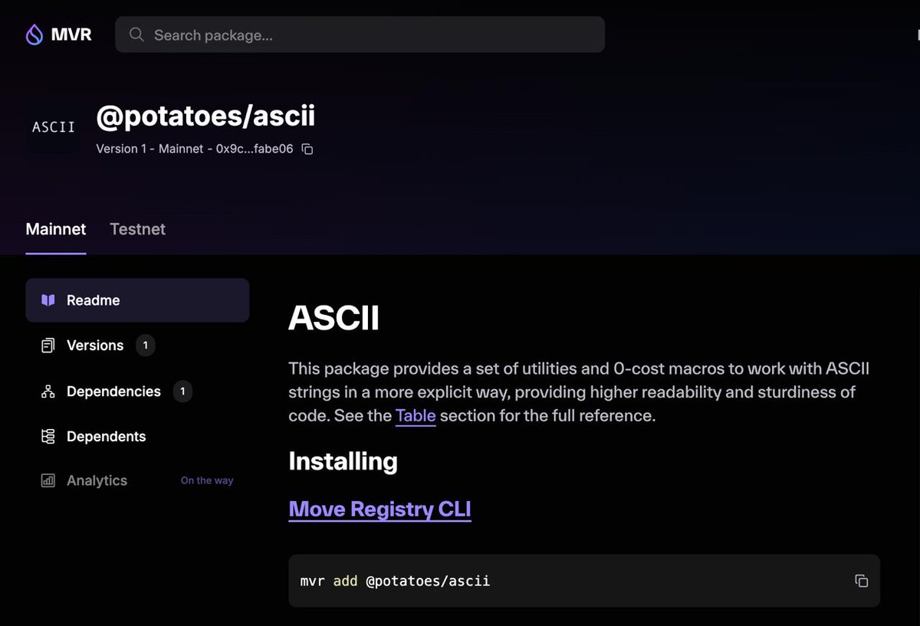Copy the package address 0x9c...fabe06
920x626 pixels.
pyautogui.click(x=307, y=149)
